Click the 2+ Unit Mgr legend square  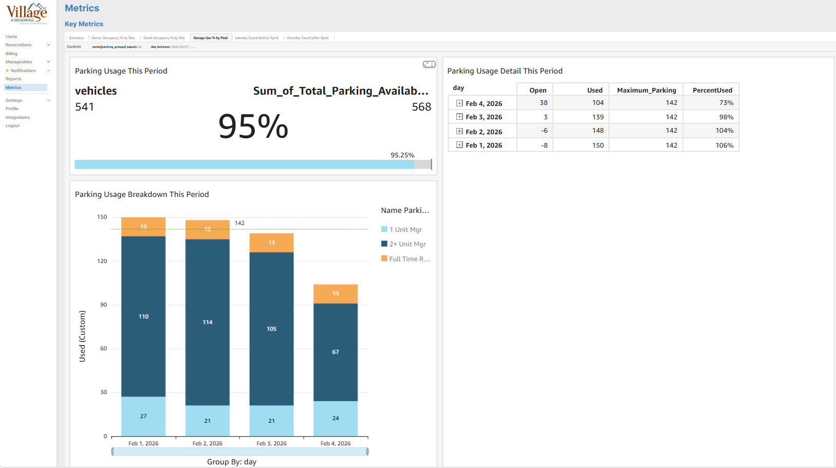[x=384, y=244]
